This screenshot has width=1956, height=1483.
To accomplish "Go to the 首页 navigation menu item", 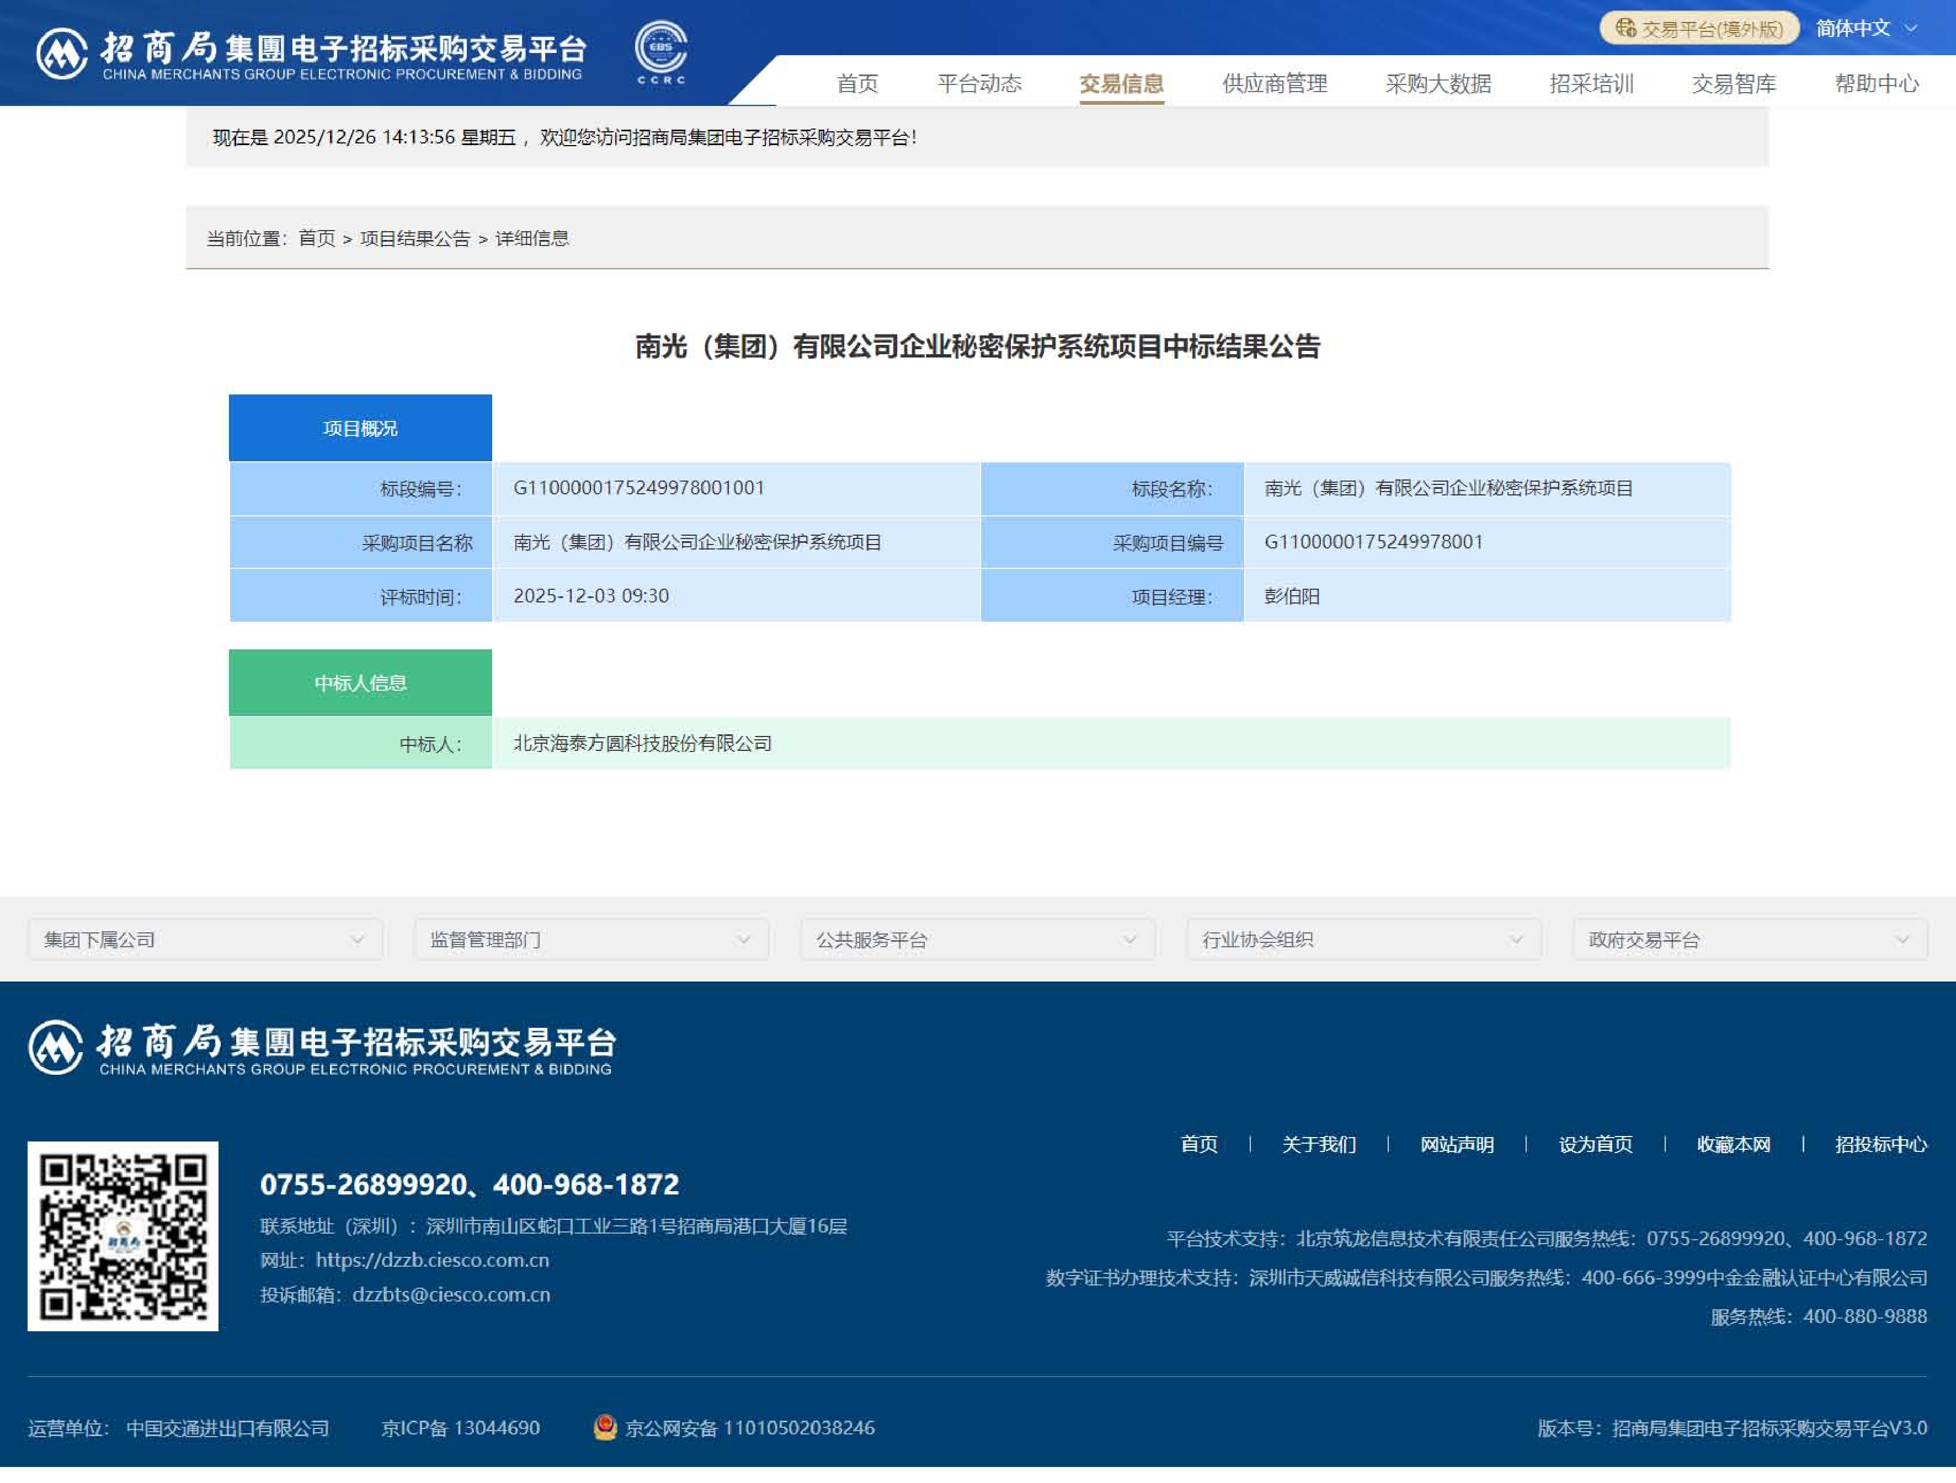I will coord(857,84).
